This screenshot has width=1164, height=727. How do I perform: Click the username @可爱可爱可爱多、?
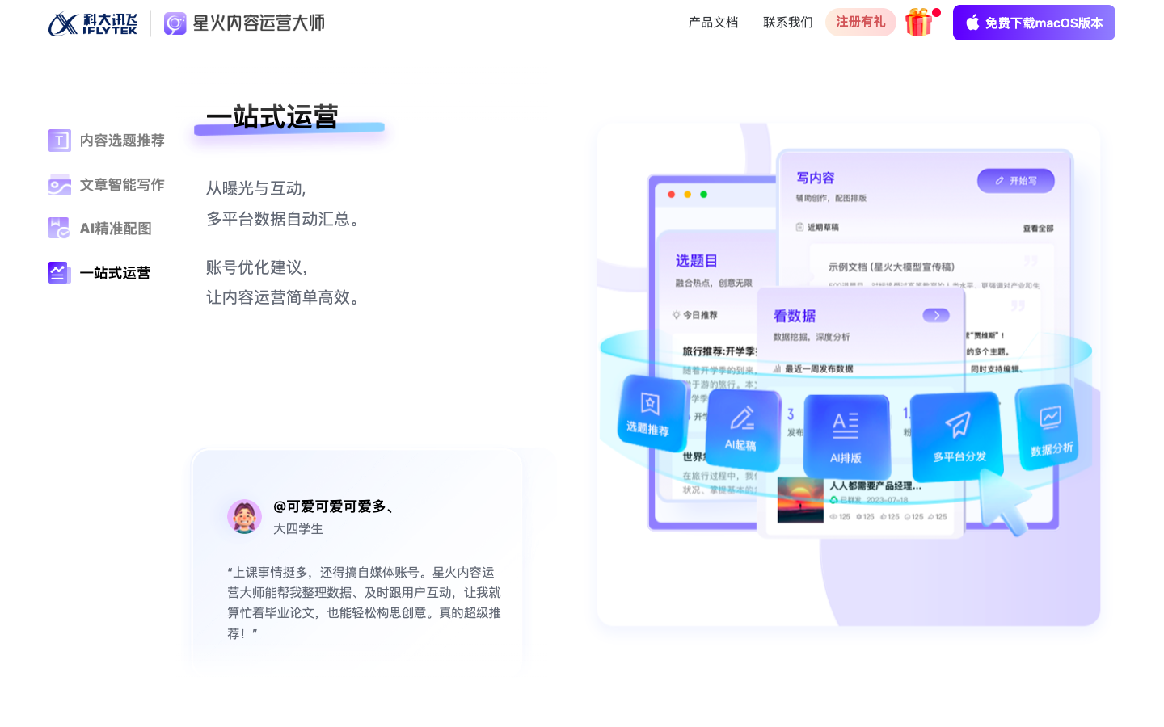335,506
